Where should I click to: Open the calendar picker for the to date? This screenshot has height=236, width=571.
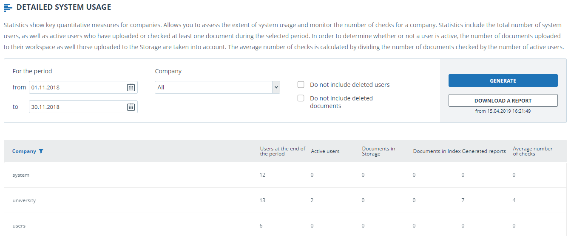(131, 107)
